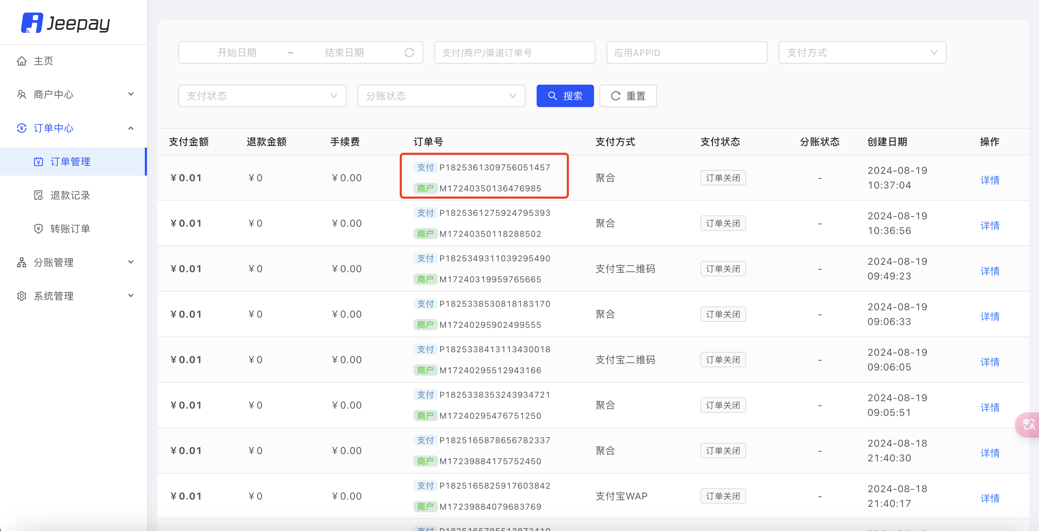Open the 支付状态 filter dropdown
Screen dimensions: 1039x531
[x=262, y=96]
